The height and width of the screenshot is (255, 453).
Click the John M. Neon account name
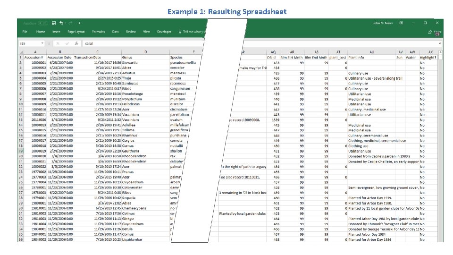(x=383, y=23)
